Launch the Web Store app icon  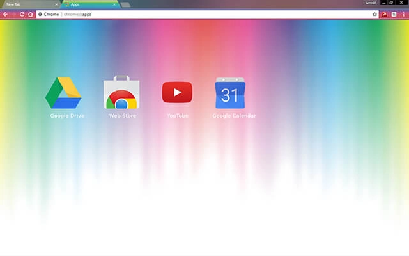(x=121, y=92)
